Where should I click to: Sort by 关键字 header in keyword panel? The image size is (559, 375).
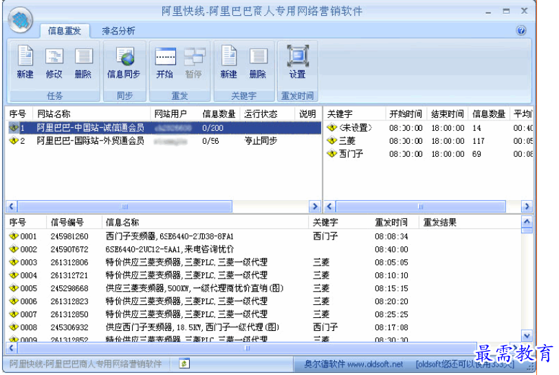coord(355,114)
